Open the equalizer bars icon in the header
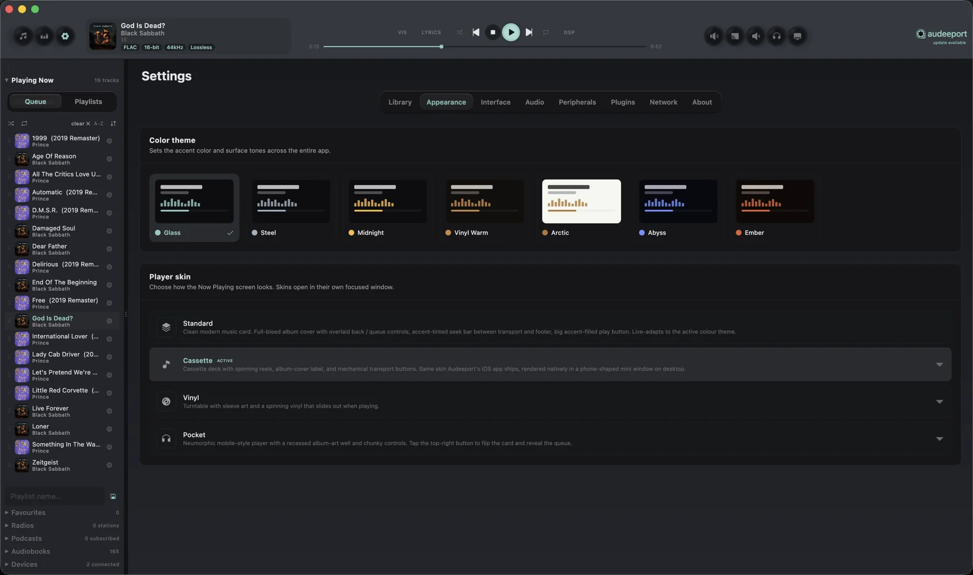 point(44,36)
